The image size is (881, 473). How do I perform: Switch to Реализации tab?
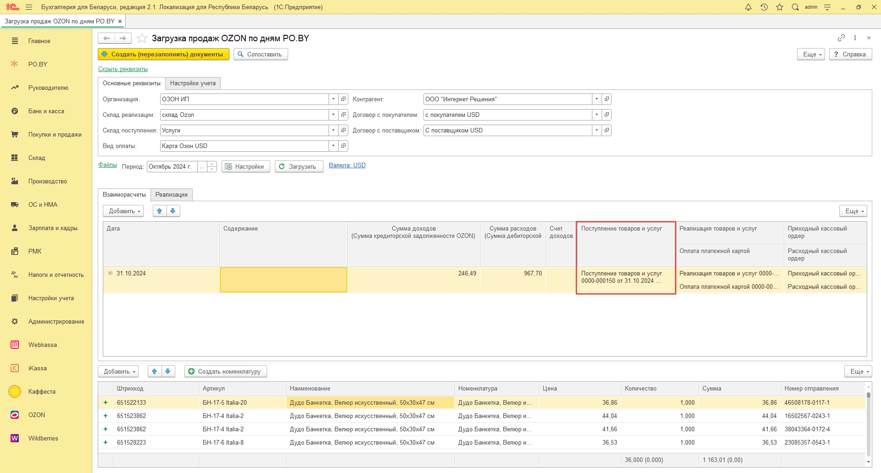pyautogui.click(x=171, y=194)
